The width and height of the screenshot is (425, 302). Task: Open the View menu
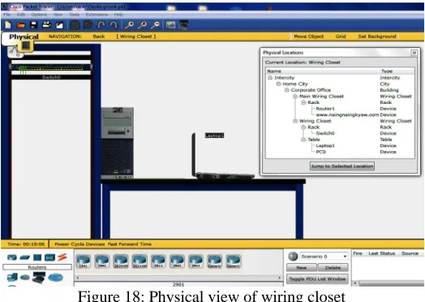tap(58, 15)
